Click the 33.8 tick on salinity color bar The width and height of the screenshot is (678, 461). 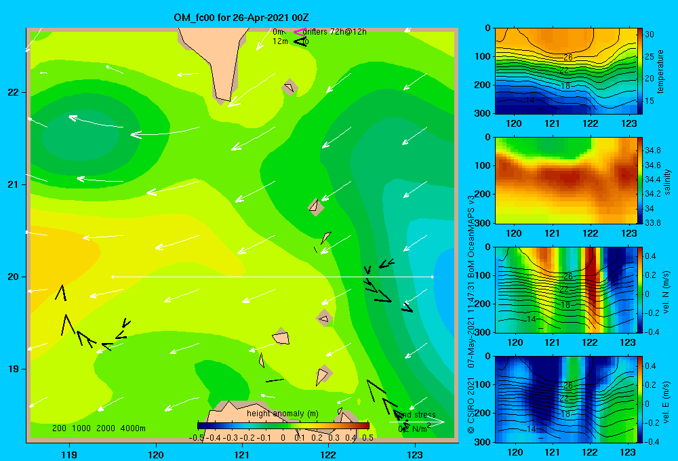click(x=653, y=223)
